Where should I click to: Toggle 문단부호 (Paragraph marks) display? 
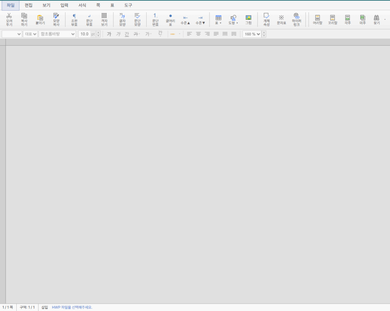tap(89, 19)
